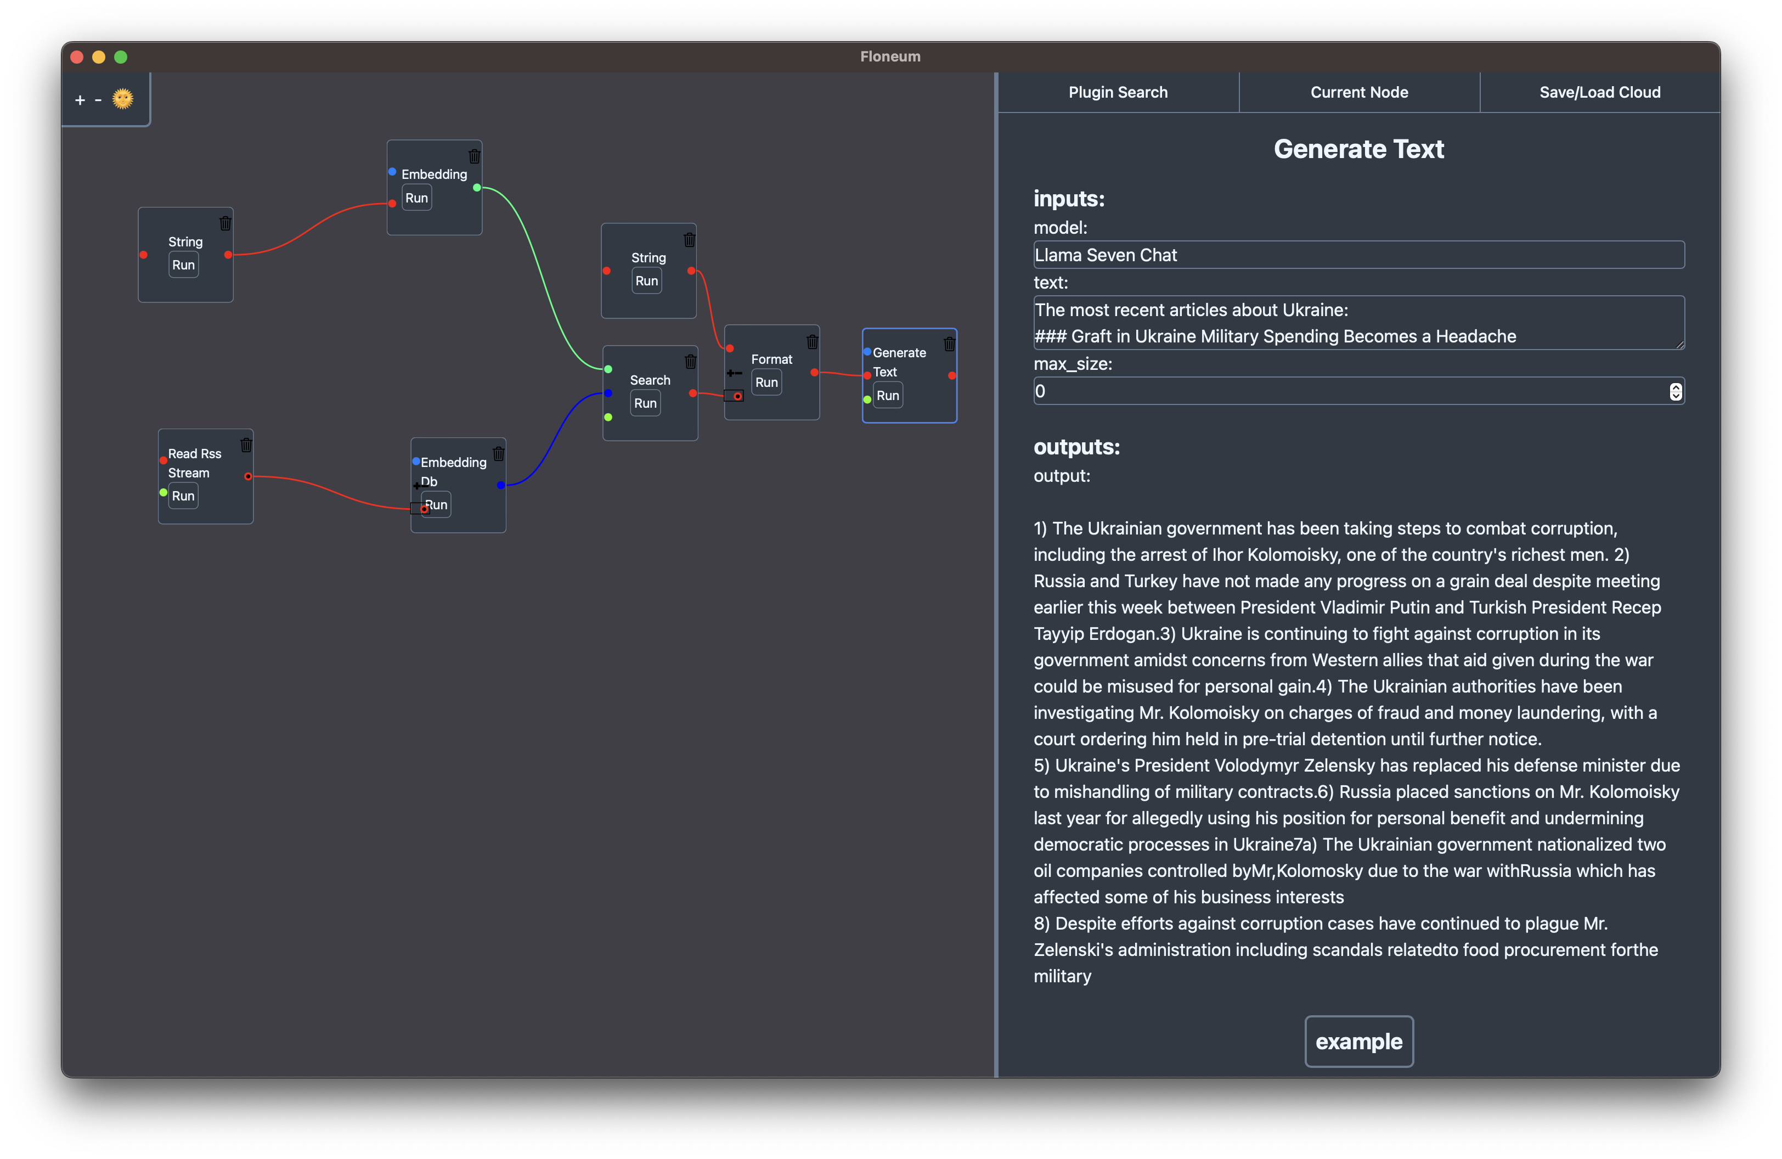The width and height of the screenshot is (1782, 1159).
Task: Click the blue output port of Embedding Db node
Action: tap(501, 485)
